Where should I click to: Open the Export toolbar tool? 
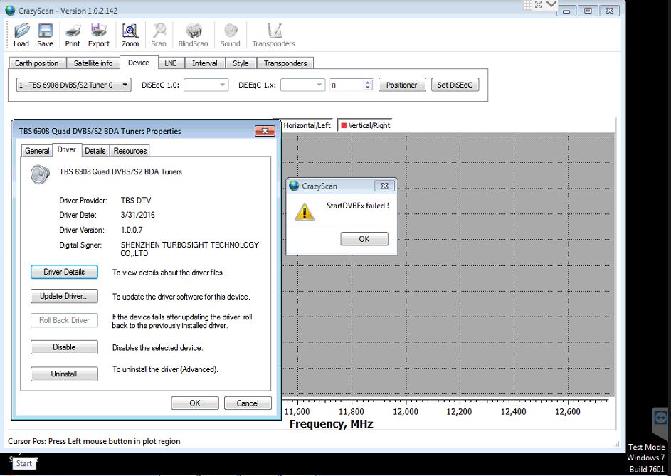tap(99, 35)
